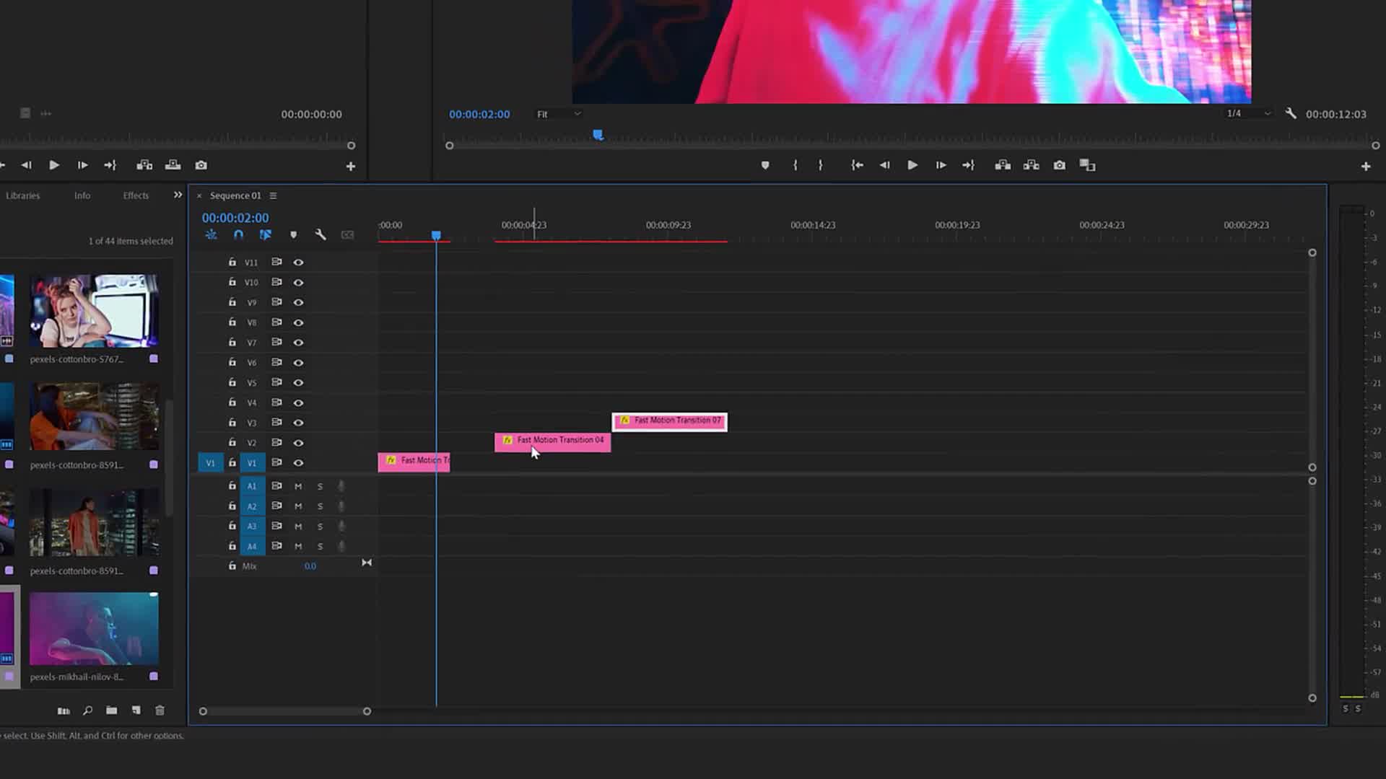Select pexels-mikhail-nilov thumbnail

pyautogui.click(x=94, y=628)
